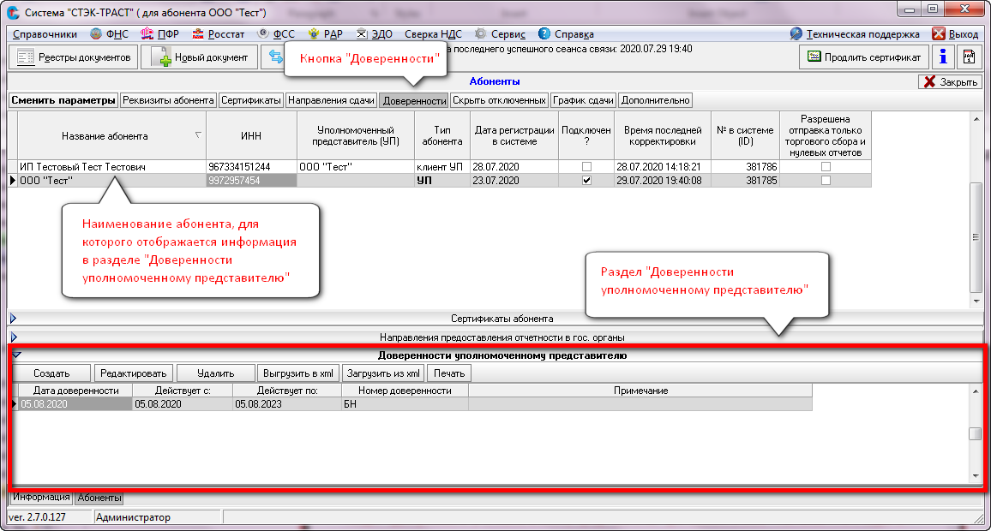
Task: Switch to the Информация tab
Action: click(x=41, y=497)
